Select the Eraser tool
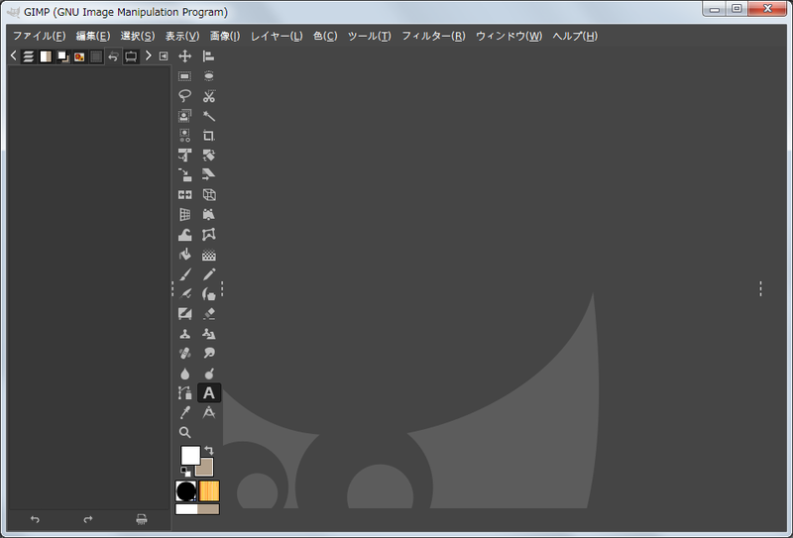This screenshot has width=793, height=538. coord(208,313)
